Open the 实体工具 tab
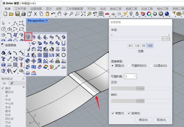The height and width of the screenshot is (127, 184). tap(147, 9)
